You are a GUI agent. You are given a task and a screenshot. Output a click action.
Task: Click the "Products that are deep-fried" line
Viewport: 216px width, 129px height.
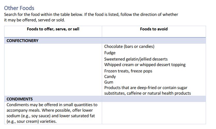[146, 88]
